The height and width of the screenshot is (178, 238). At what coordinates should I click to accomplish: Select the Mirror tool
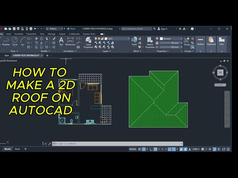coord(41,43)
